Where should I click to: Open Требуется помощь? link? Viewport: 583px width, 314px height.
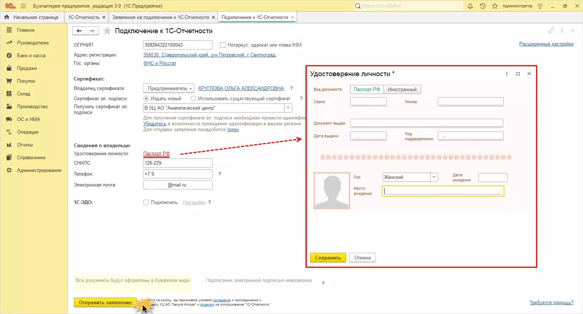click(x=552, y=303)
